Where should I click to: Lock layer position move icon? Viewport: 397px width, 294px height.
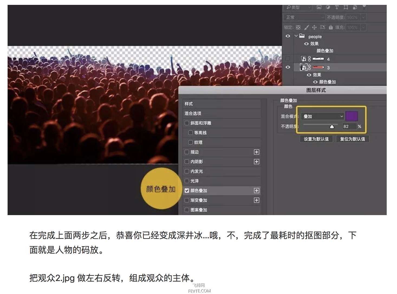pos(314,27)
